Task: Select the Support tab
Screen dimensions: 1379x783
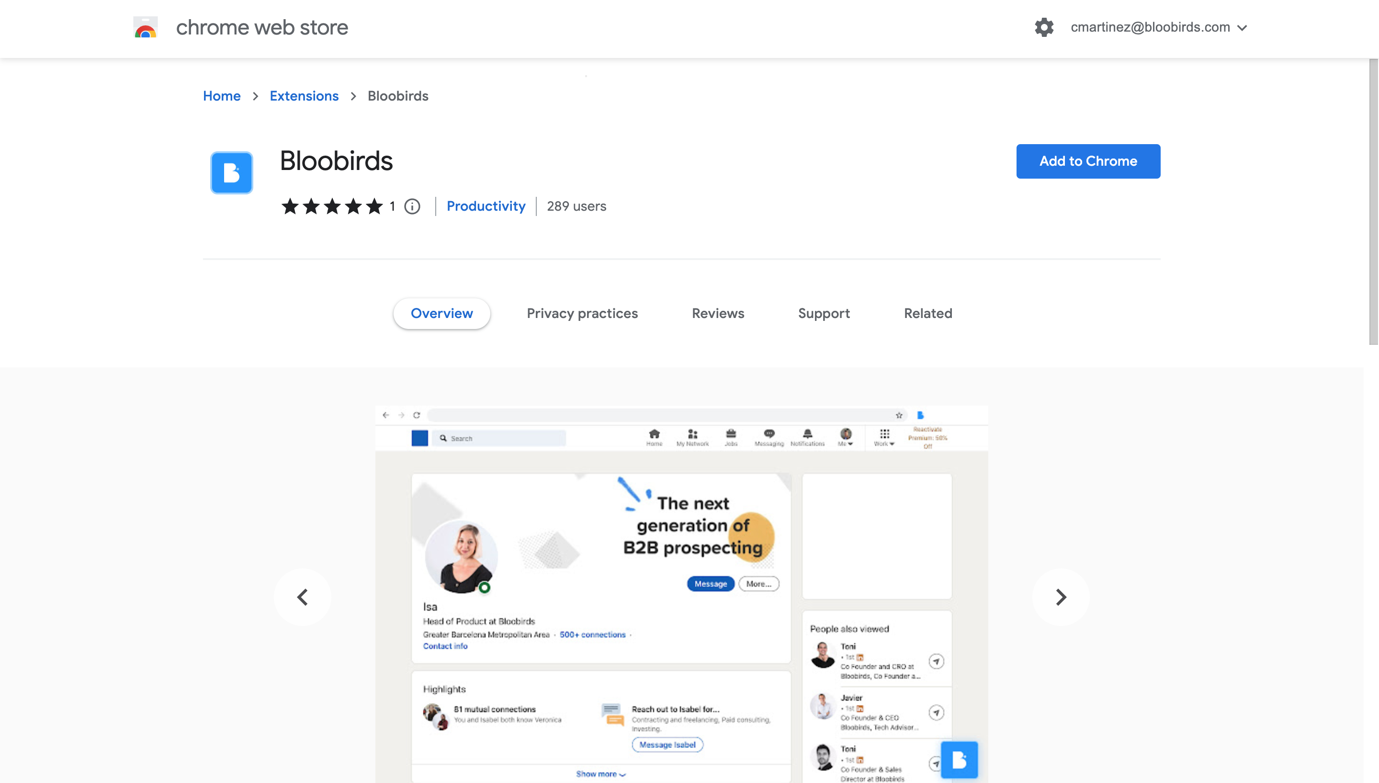Action: tap(824, 314)
